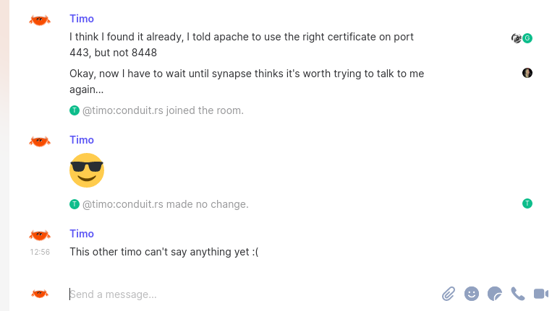The width and height of the screenshot is (552, 311).
Task: Open the emoji picker in composer
Action: 472,294
